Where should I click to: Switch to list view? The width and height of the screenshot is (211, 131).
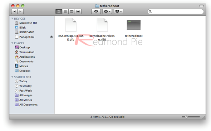click(x=65, y=11)
